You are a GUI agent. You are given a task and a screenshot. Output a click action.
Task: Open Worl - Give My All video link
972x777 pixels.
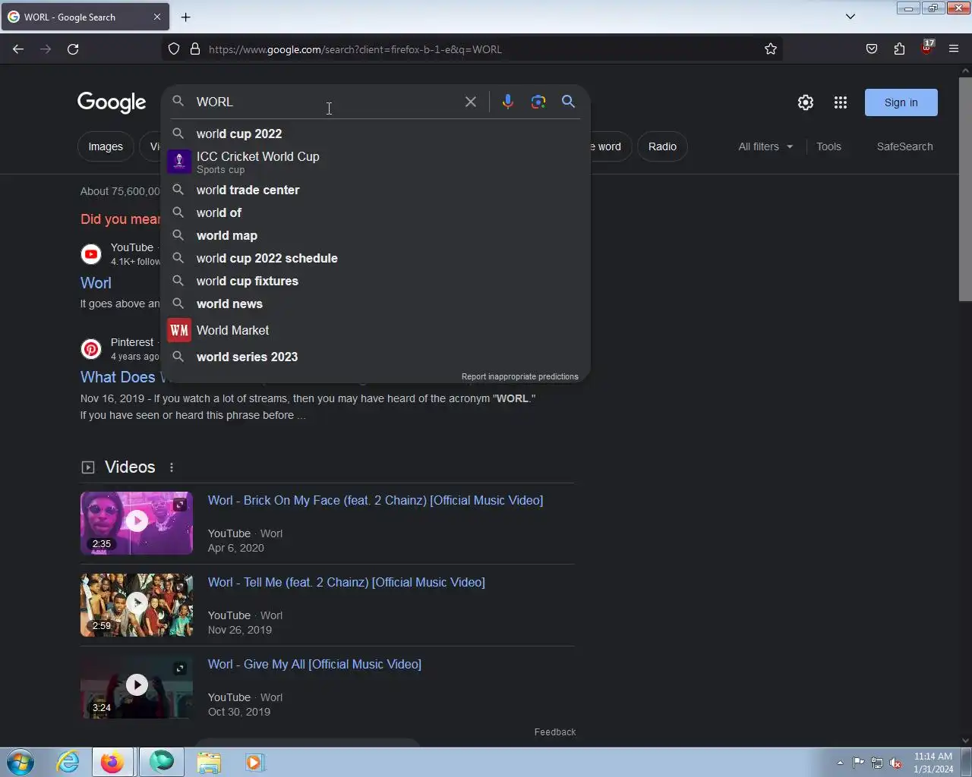(x=314, y=664)
